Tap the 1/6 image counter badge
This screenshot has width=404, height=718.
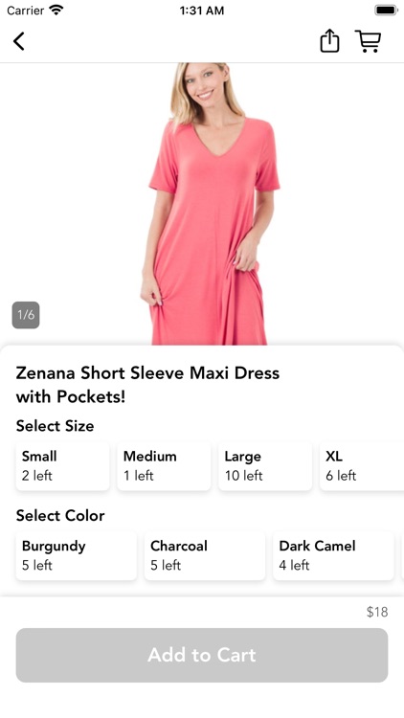point(26,315)
